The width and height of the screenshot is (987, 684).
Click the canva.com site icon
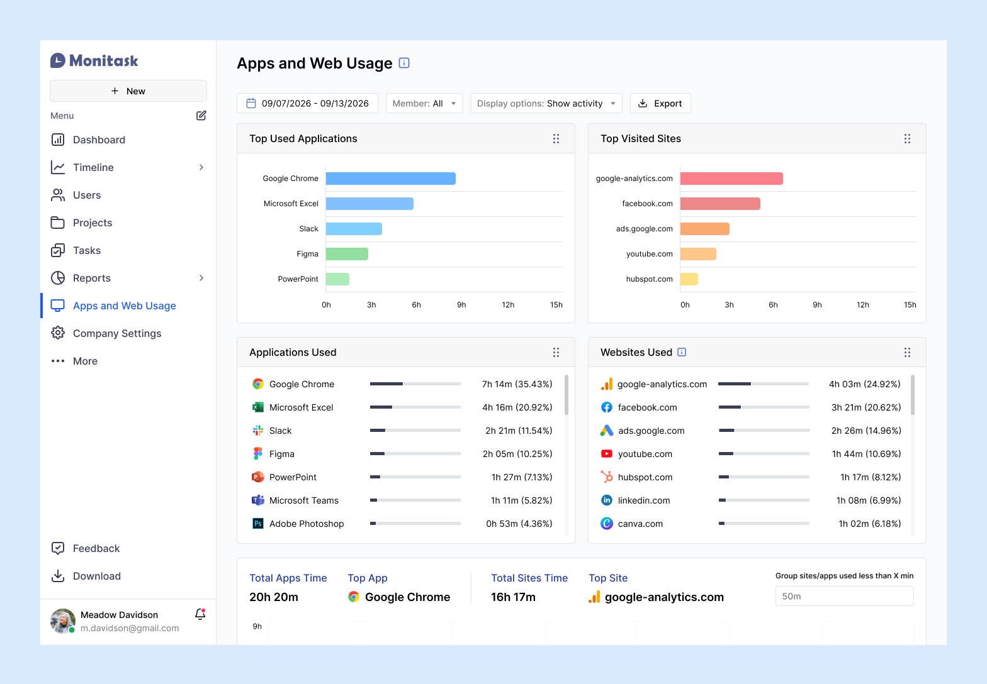click(x=607, y=524)
